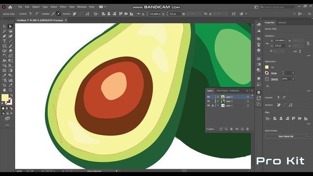Image resolution: width=313 pixels, height=176 pixels.
Task: Click the X coordinate field in Properties
Action: pyautogui.click(x=280, y=41)
